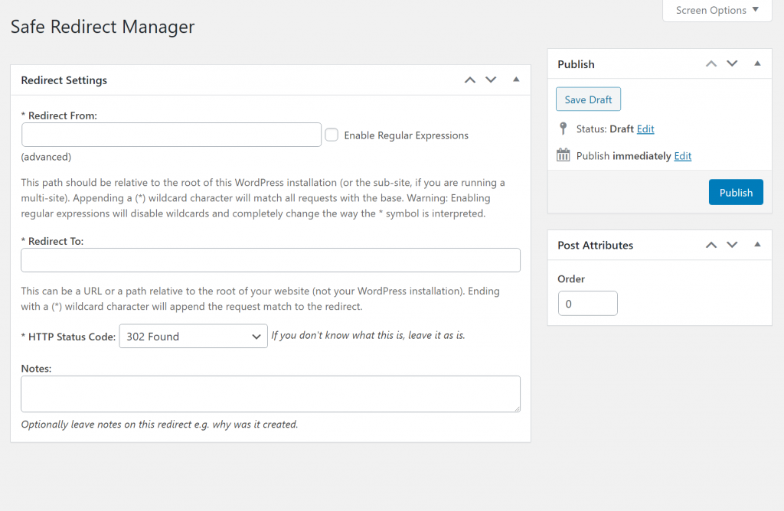Screen dimensions: 784x511
Task: Edit the draft status link
Action: pos(645,129)
